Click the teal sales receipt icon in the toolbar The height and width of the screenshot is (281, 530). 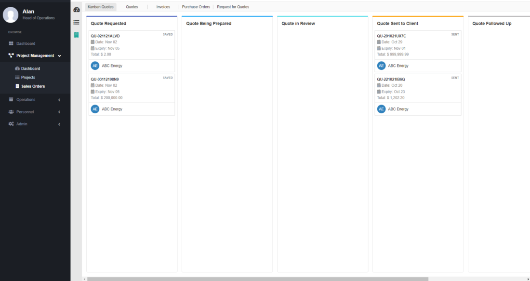pos(76,35)
